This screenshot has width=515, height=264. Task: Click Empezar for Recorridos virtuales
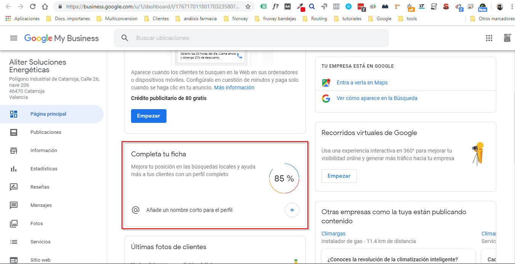tap(339, 176)
